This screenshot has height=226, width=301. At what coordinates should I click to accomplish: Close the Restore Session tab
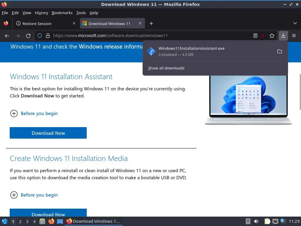click(x=74, y=23)
